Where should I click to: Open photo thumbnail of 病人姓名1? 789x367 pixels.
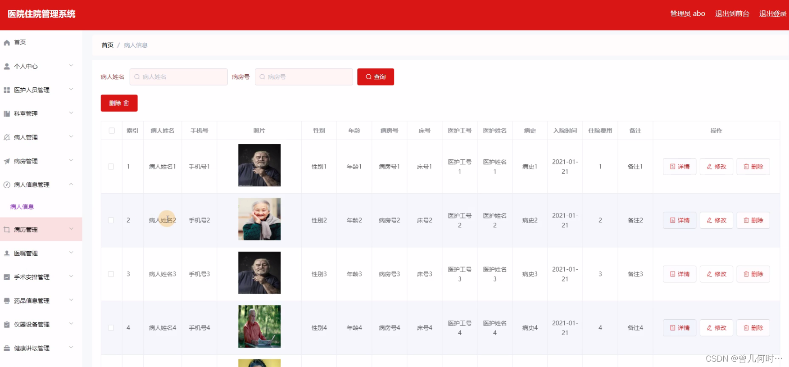(x=259, y=165)
